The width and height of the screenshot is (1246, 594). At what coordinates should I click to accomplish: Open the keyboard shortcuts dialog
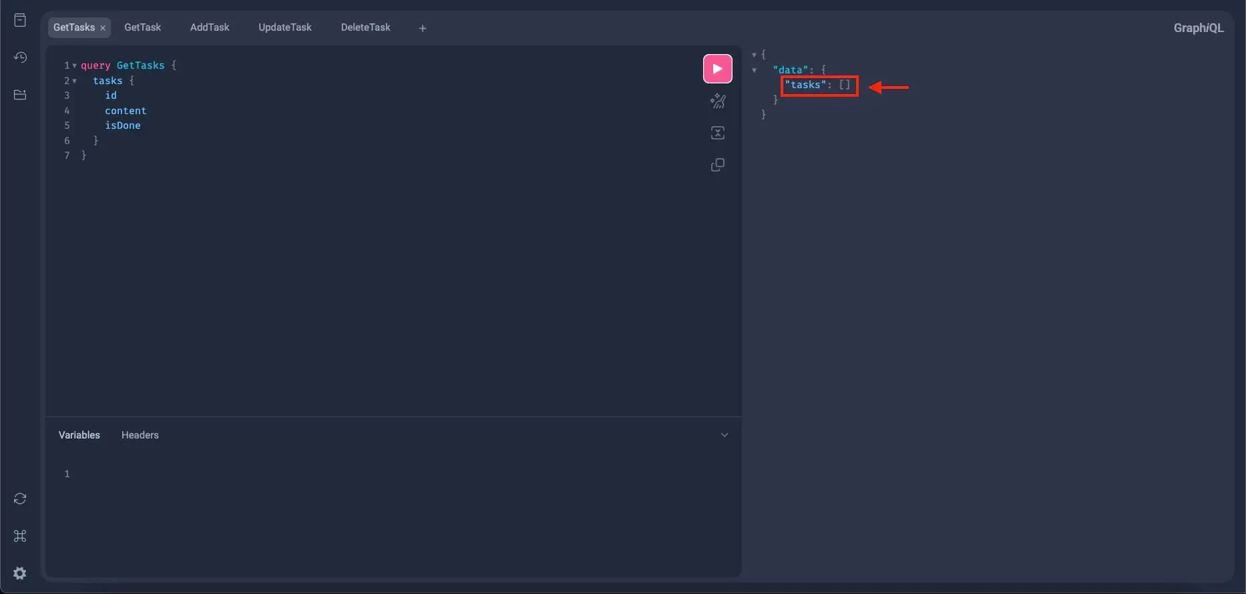point(20,536)
